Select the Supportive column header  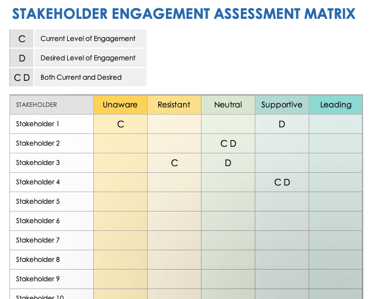tap(281, 105)
